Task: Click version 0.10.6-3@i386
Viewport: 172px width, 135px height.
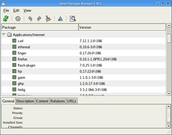Action: [91, 47]
